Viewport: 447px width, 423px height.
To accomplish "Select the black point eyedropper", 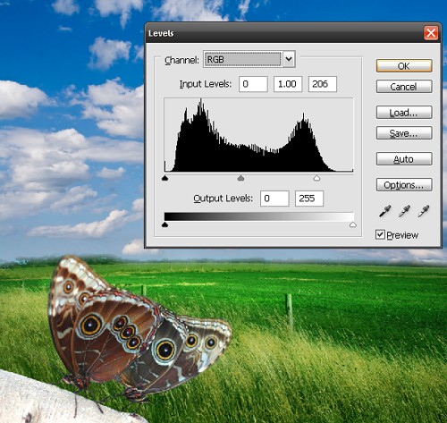I will point(385,211).
